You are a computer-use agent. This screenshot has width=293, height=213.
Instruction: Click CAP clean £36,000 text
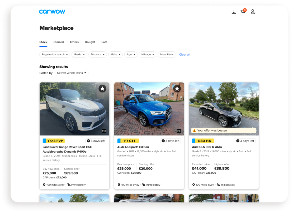point(204,173)
